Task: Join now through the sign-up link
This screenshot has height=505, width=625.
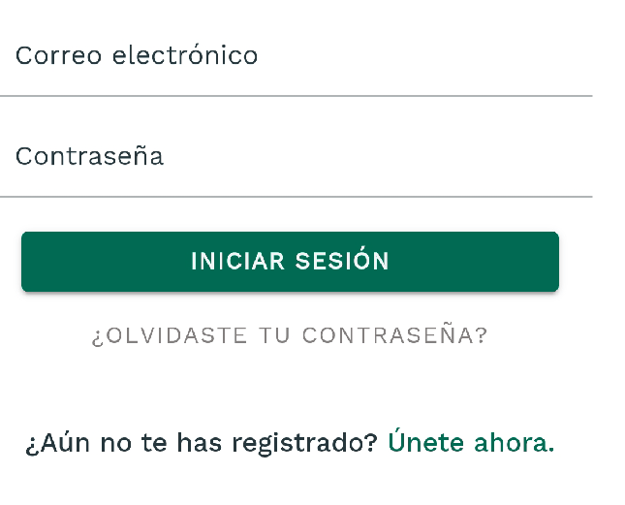Action: (x=471, y=443)
